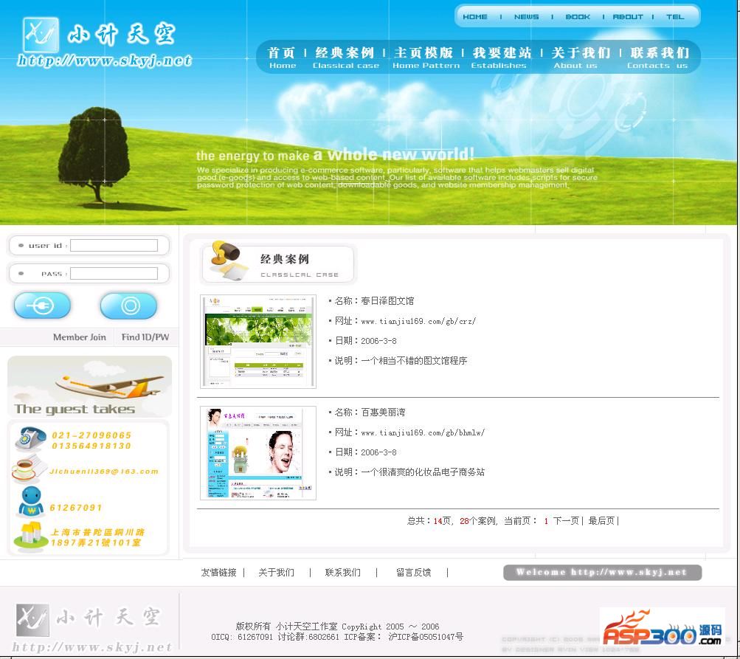Click the yellow house address icon
Viewport: 740px width, 659px height.
tap(30, 537)
